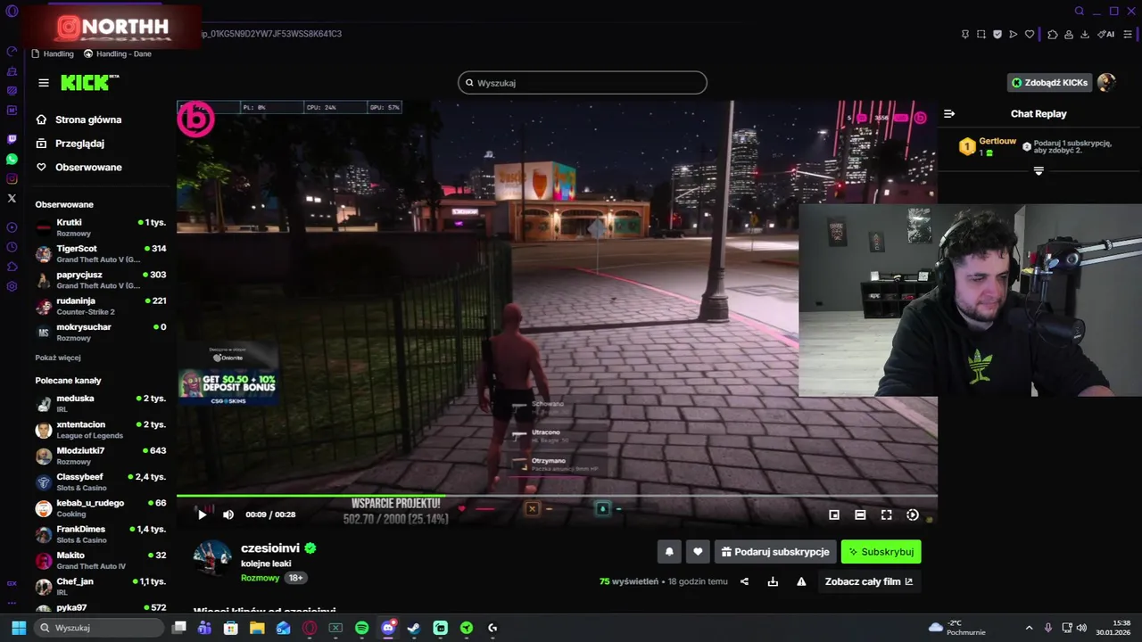The width and height of the screenshot is (1142, 642).
Task: Open kebab_u_rudego channel
Action: coord(101,508)
